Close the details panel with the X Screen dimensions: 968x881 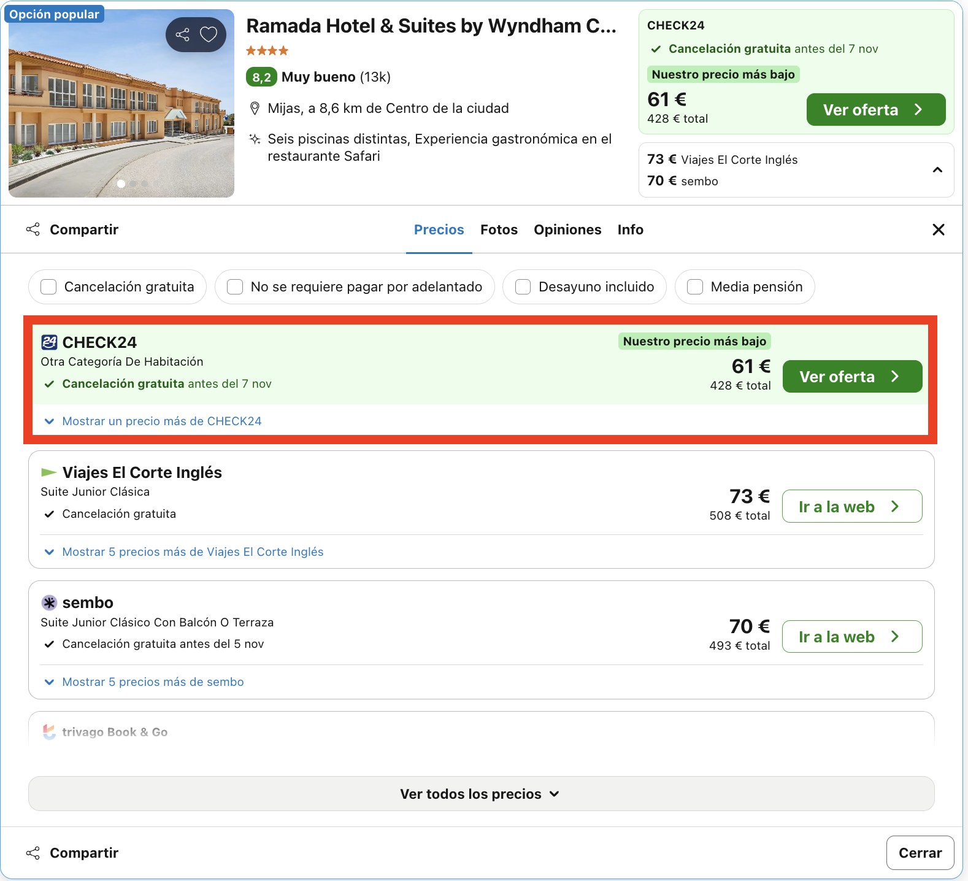938,229
